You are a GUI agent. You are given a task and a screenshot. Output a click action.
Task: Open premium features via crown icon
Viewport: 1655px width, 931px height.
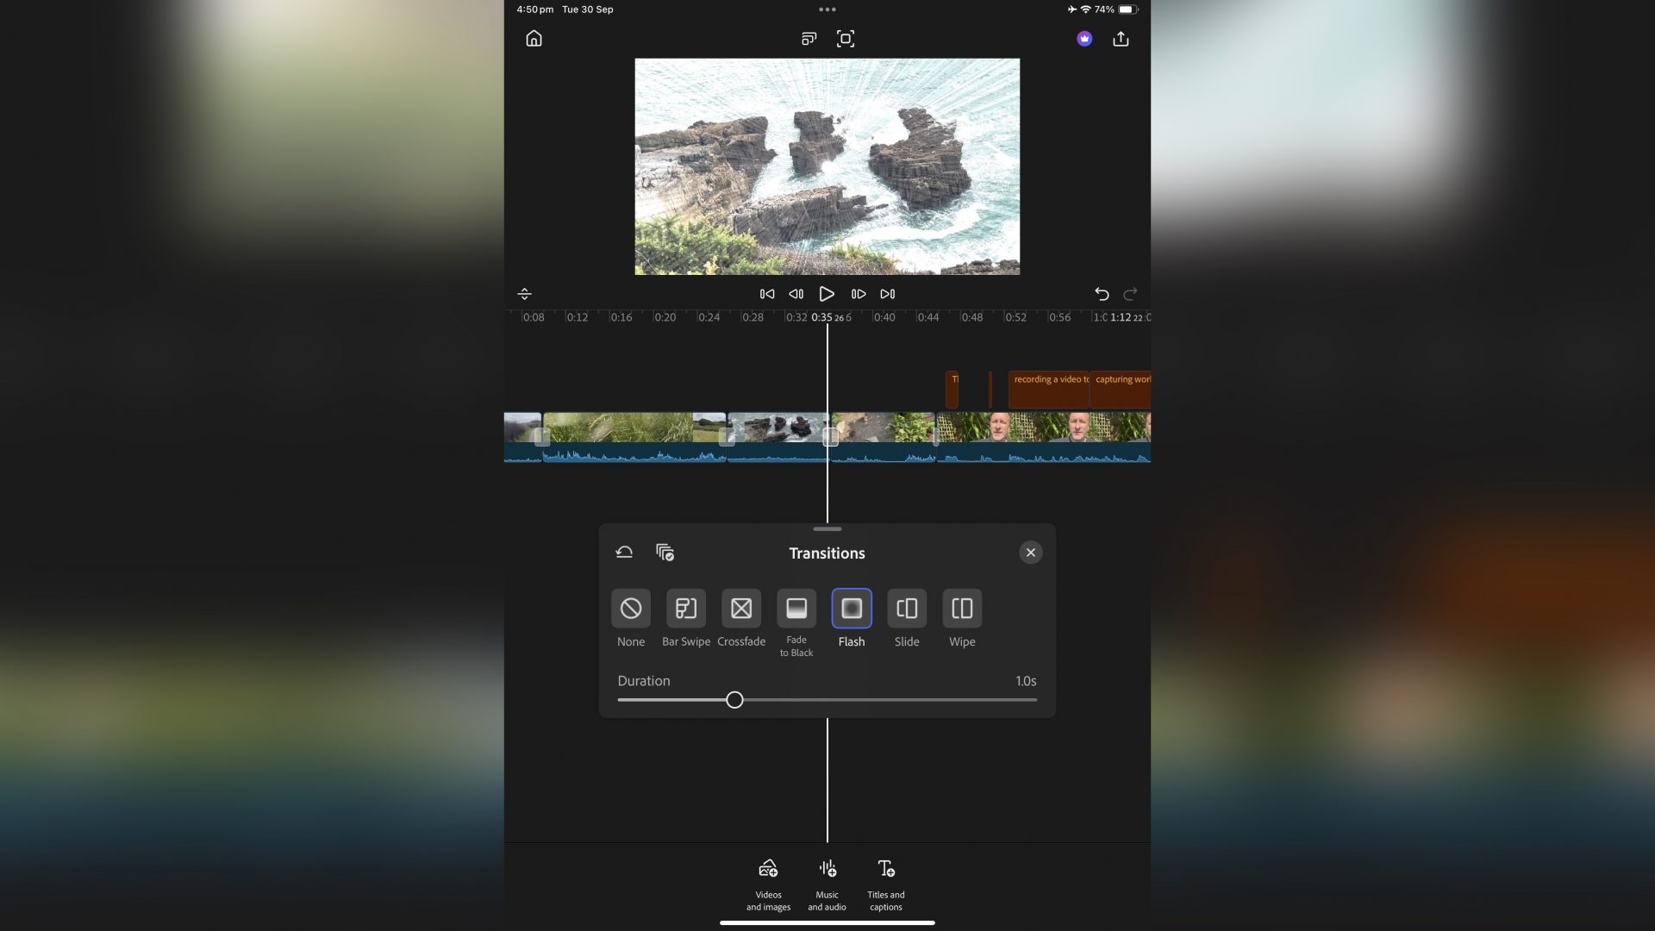click(1084, 39)
